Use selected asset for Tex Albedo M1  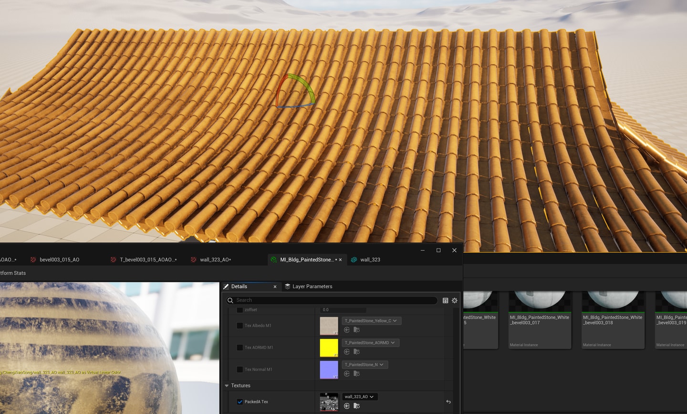pyautogui.click(x=347, y=330)
